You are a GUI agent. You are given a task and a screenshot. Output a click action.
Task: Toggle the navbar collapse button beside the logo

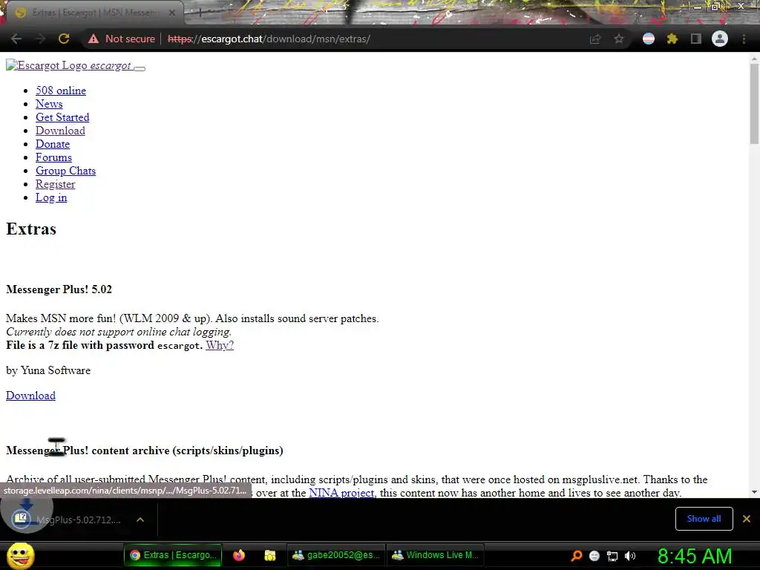coord(140,68)
